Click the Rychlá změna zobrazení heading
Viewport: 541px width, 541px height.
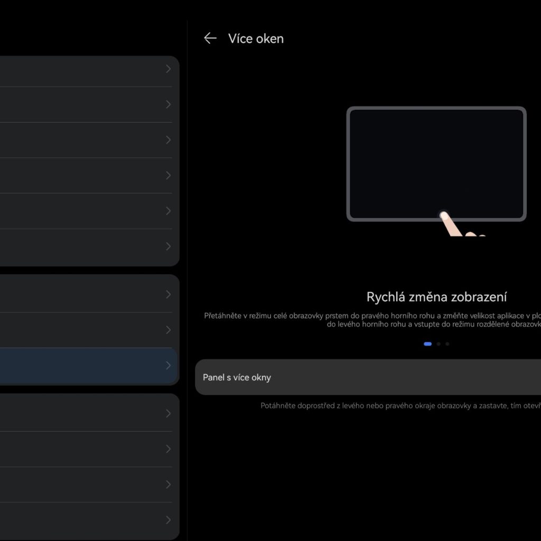(x=436, y=297)
